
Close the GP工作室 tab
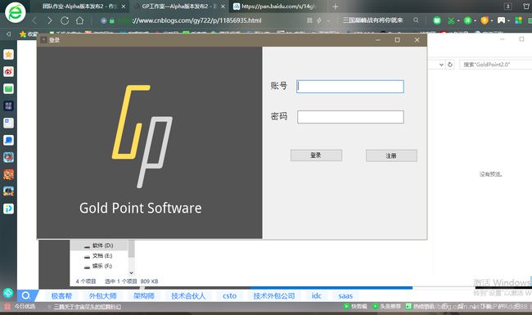coord(223,7)
